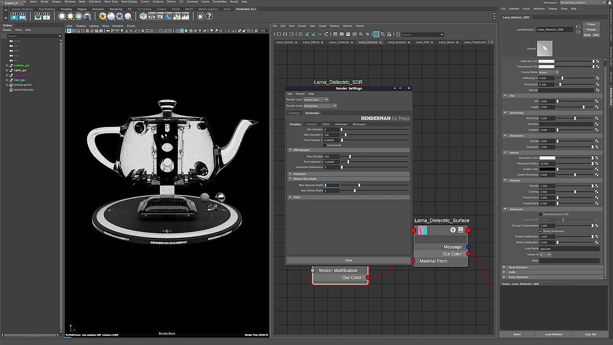Launch IPR rendering from the RenderMan shelf
This screenshot has width=613, height=345.
click(23, 16)
